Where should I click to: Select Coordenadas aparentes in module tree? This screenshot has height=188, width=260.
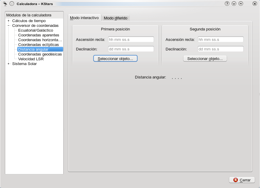click(38, 35)
